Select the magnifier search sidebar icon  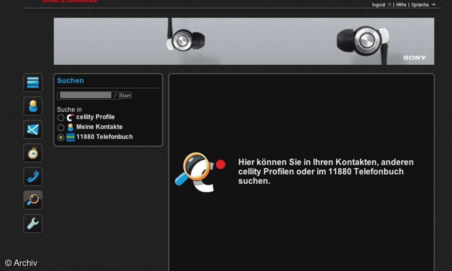pyautogui.click(x=33, y=199)
